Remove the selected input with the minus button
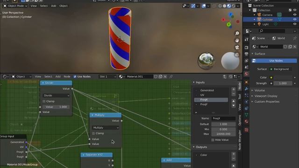 pyautogui.click(x=234, y=94)
